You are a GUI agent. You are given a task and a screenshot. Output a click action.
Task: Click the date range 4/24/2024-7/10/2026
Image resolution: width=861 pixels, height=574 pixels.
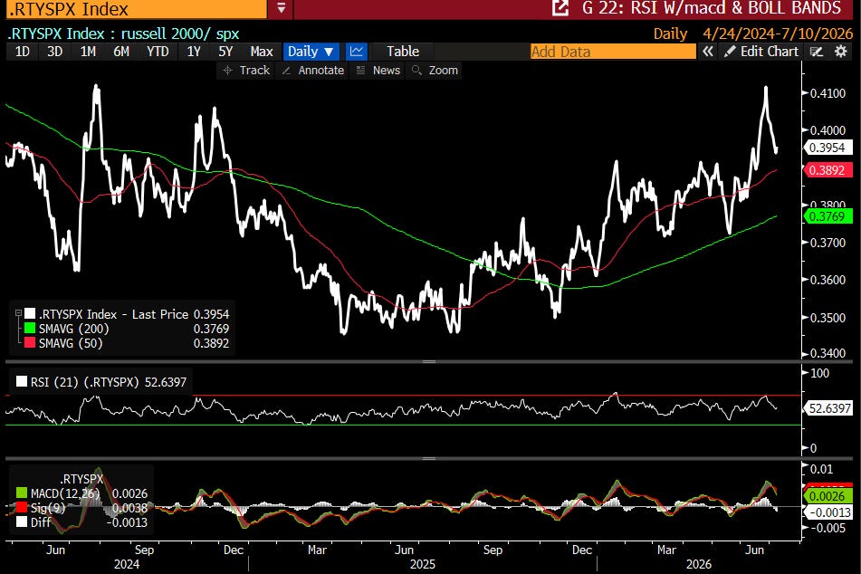[778, 33]
